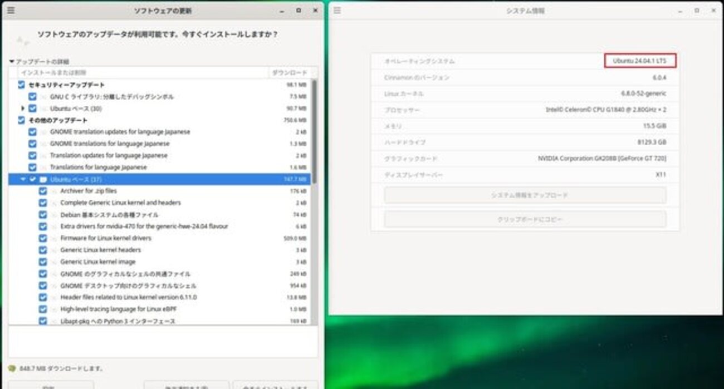Uncheck the セキュリティーアップデート group checkbox
Viewport: 724px width, 389px height.
pyautogui.click(x=21, y=85)
